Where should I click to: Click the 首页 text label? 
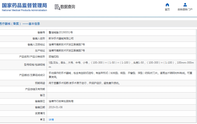(x=167, y=10)
